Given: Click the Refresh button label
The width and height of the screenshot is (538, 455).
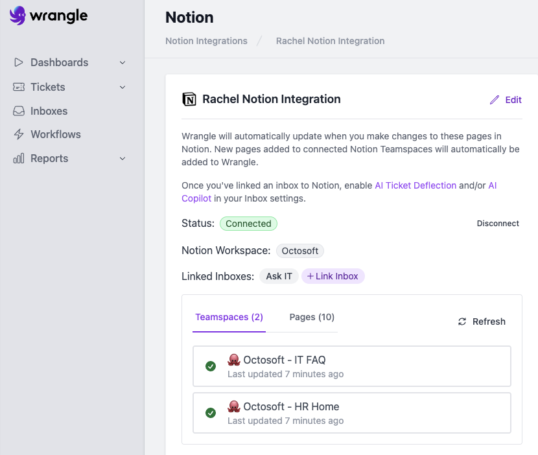Looking at the screenshot, I should point(489,321).
